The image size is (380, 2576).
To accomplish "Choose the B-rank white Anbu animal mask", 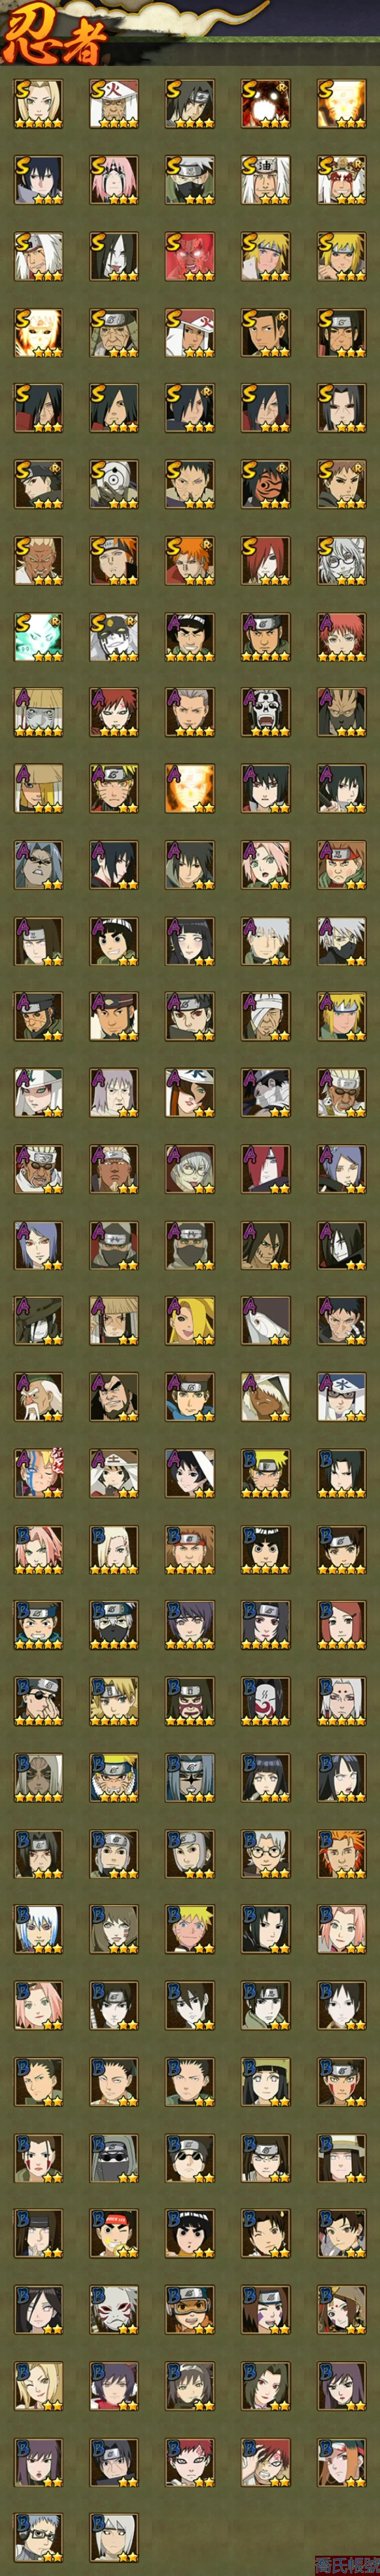I will coord(114,2308).
